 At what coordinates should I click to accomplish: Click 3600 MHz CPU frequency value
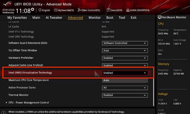click(163, 33)
